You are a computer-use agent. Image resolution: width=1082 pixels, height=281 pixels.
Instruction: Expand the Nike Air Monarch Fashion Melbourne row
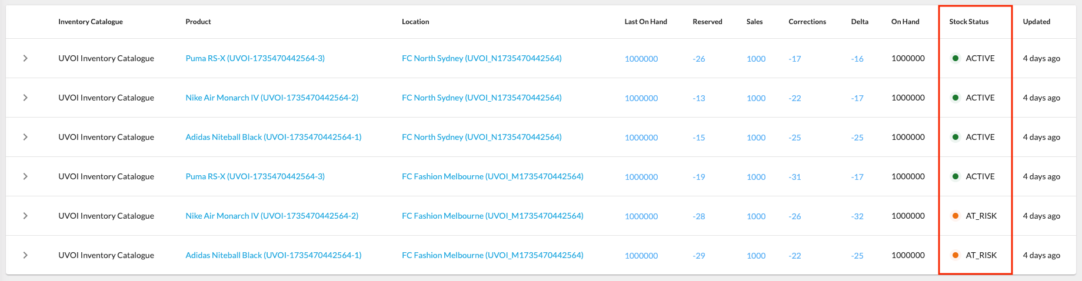pyautogui.click(x=25, y=216)
